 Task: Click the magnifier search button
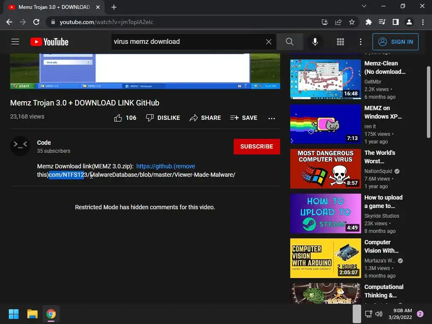[x=289, y=42]
